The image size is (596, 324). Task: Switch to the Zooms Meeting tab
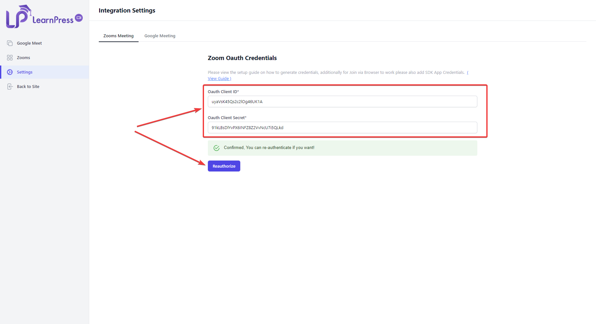(x=118, y=36)
